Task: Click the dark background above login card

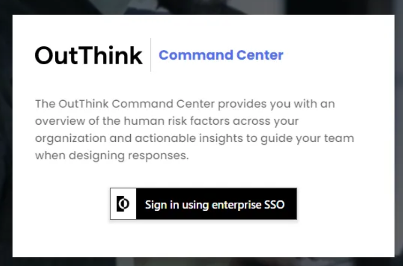Action: (201, 7)
